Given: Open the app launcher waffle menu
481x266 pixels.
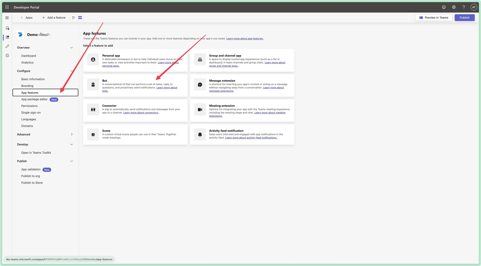Looking at the screenshot, I should coord(7,7).
